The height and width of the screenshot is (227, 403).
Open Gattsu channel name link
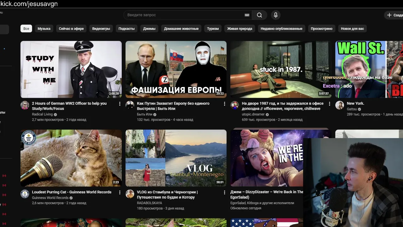click(x=352, y=109)
